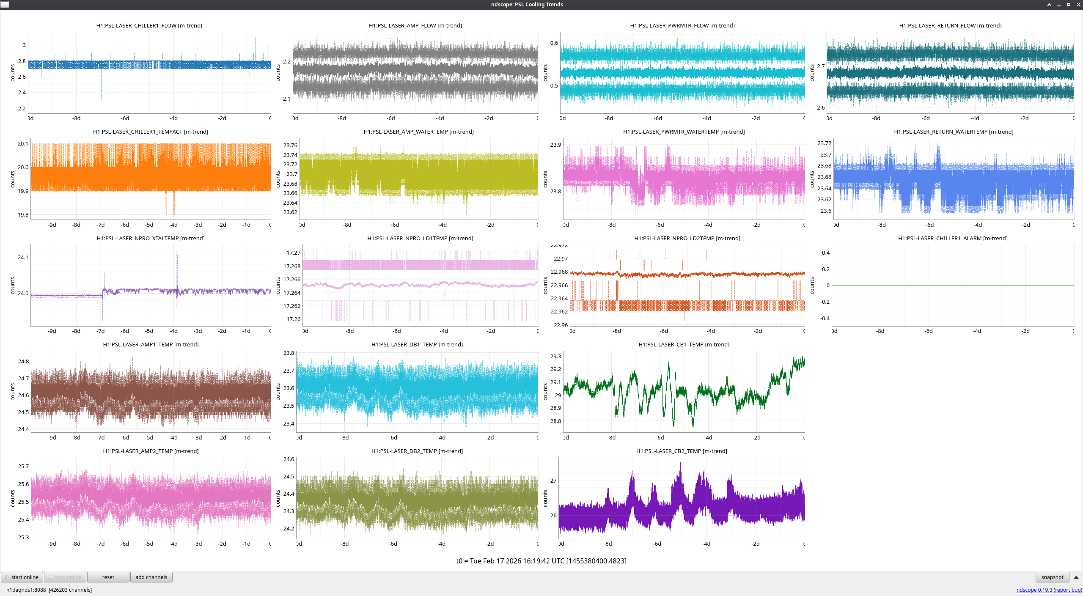Screen dimensions: 1083x596
Task: Open the window menu icon in title bar
Action: tap(5, 4)
